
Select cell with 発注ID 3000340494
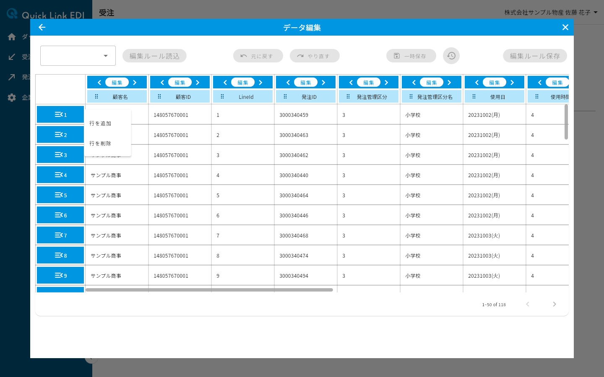[x=306, y=276]
